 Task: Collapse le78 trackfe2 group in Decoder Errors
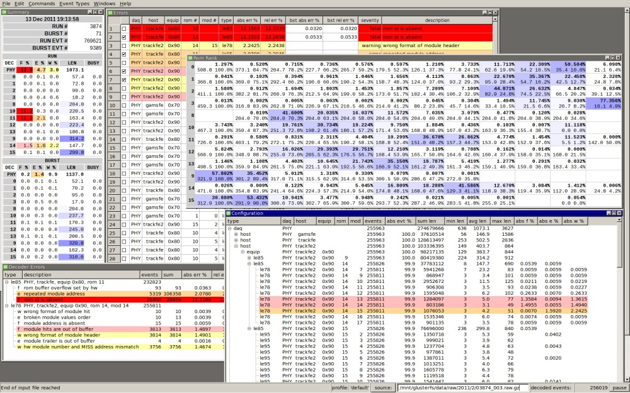[7, 306]
